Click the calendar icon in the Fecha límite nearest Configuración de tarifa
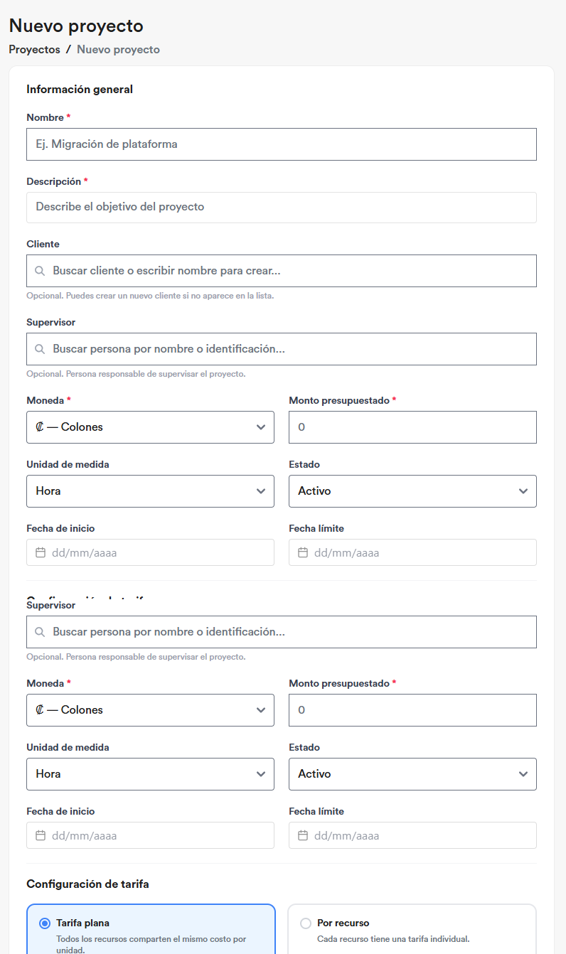The image size is (566, 954). tap(303, 835)
